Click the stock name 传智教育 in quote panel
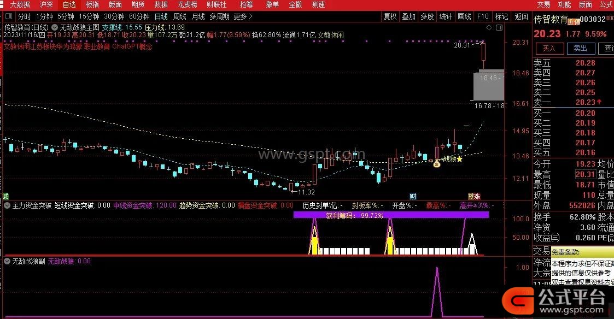Screen dimensions: 614x319 (551, 19)
